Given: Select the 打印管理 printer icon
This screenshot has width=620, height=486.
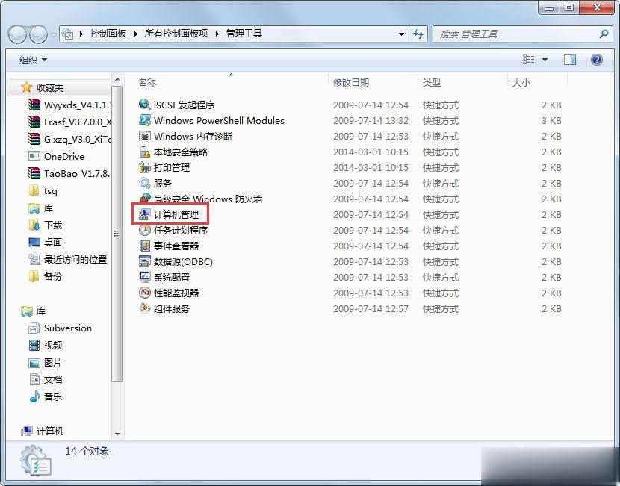Looking at the screenshot, I should (145, 167).
